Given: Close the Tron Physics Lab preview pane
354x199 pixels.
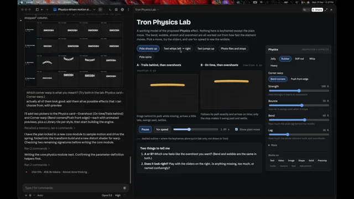Looking at the screenshot, I should (x=331, y=10).
